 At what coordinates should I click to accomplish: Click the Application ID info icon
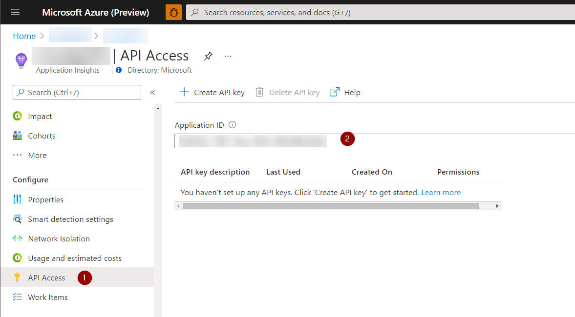(x=232, y=125)
